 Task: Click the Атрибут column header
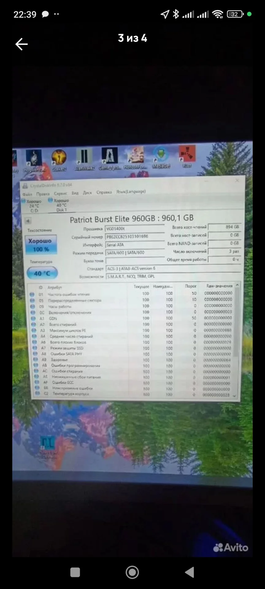[55, 287]
